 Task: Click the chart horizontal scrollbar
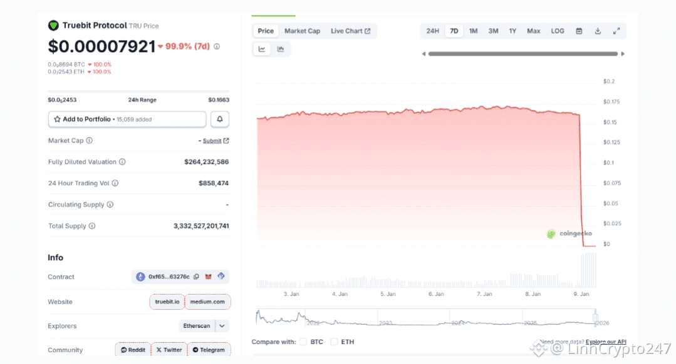coord(523,54)
